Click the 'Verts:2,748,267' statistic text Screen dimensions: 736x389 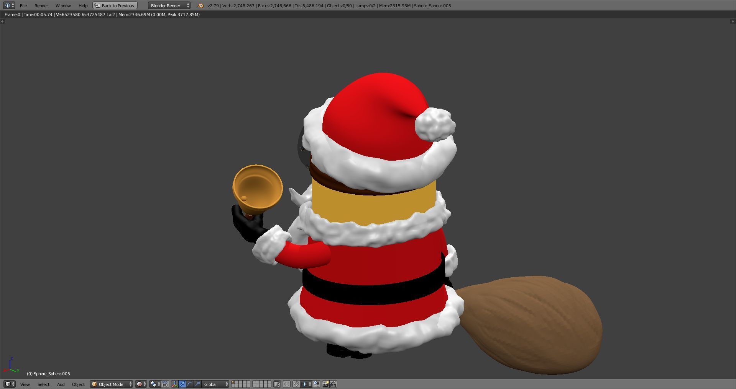click(238, 6)
